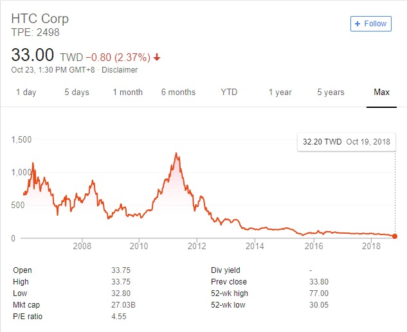Click the 2008 label on x-axis
Image resolution: width=407 pixels, height=332 pixels.
82,246
